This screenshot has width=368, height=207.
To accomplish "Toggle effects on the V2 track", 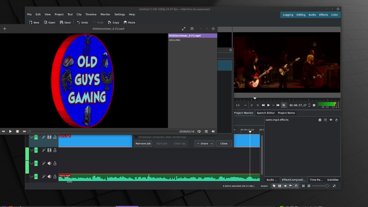I will pos(44,137).
